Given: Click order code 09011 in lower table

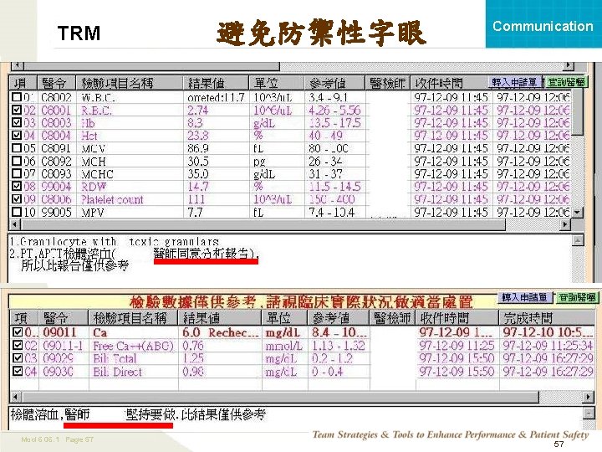Looking at the screenshot, I should click(59, 332).
